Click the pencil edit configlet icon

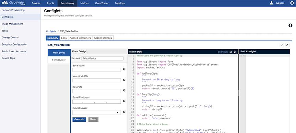(x=287, y=45)
